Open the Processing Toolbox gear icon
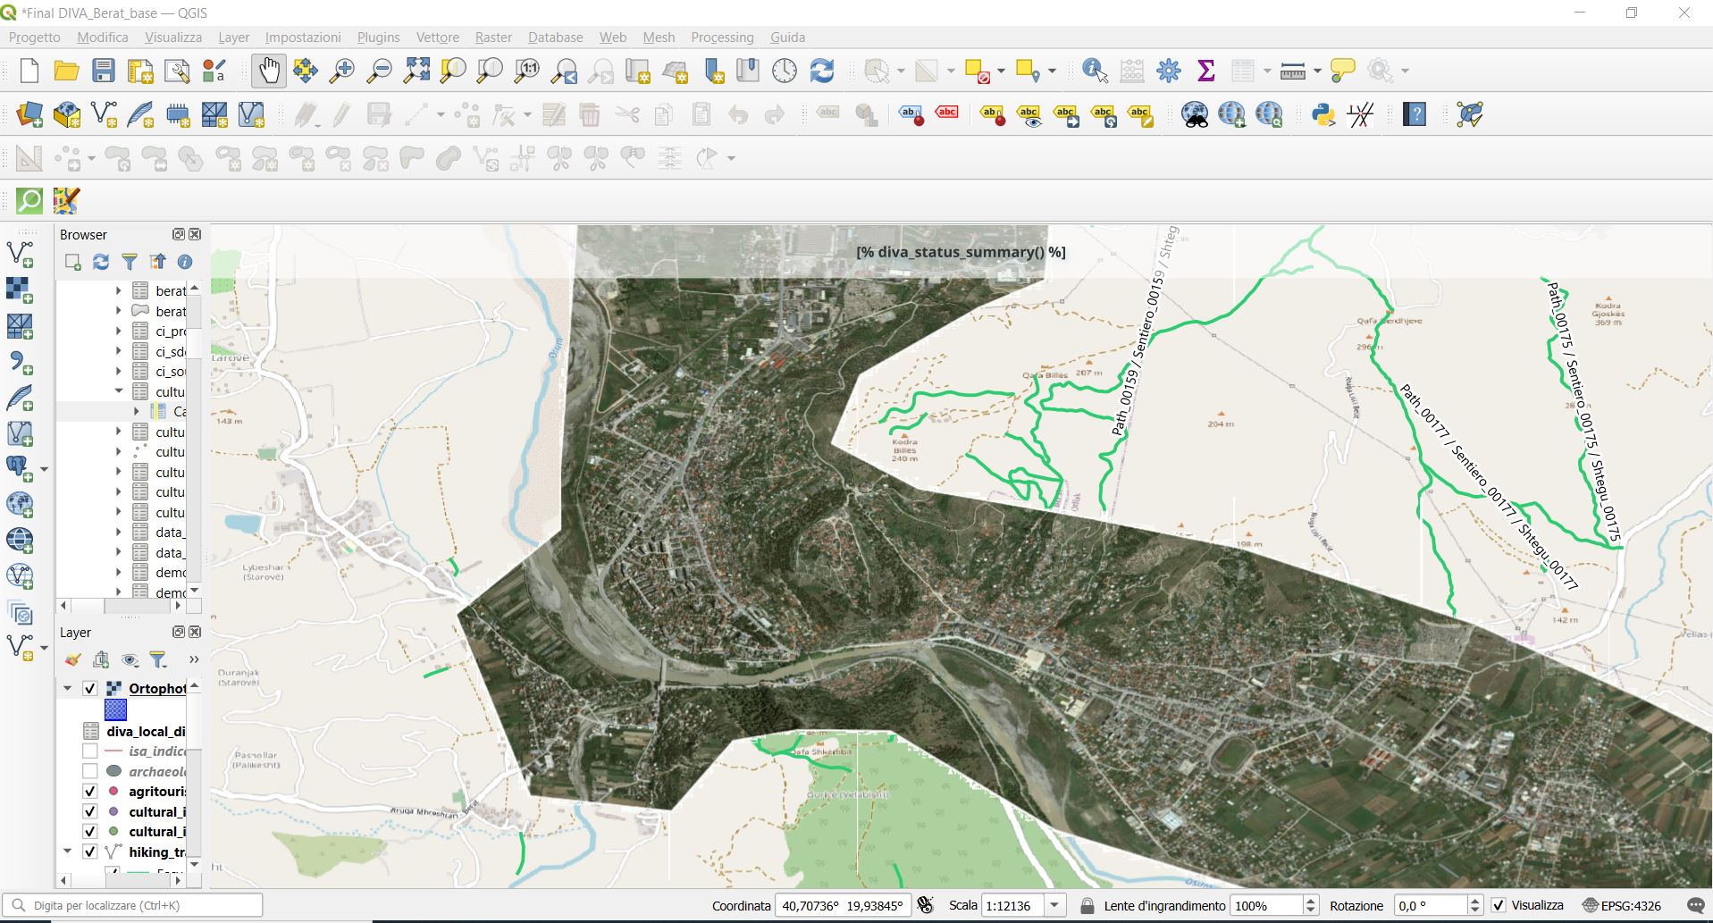Image resolution: width=1713 pixels, height=923 pixels. pos(1168,71)
